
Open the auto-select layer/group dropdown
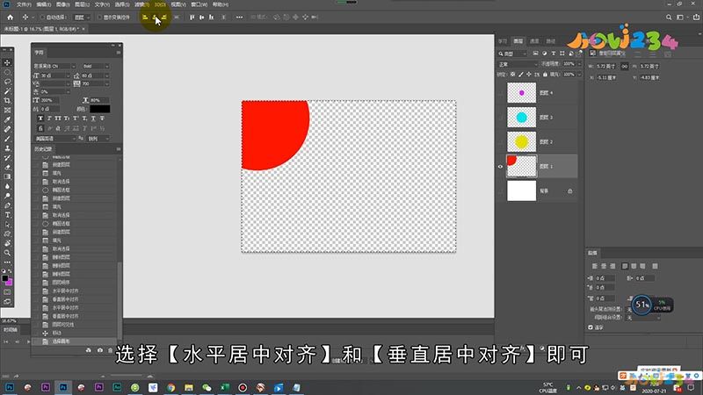coord(82,17)
